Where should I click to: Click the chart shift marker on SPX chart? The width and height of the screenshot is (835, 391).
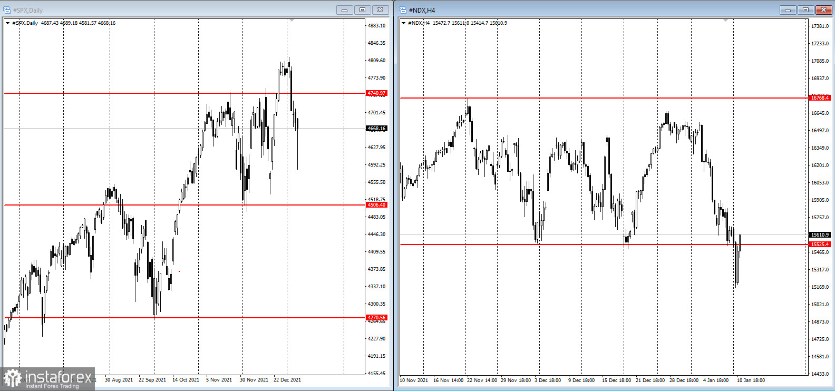pyautogui.click(x=292, y=20)
